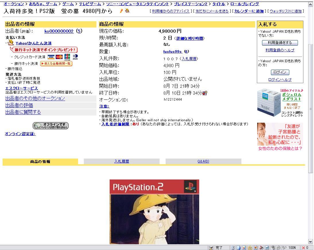Click the blue document icon in status bar
The height and width of the screenshot is (250, 314).
239,248
